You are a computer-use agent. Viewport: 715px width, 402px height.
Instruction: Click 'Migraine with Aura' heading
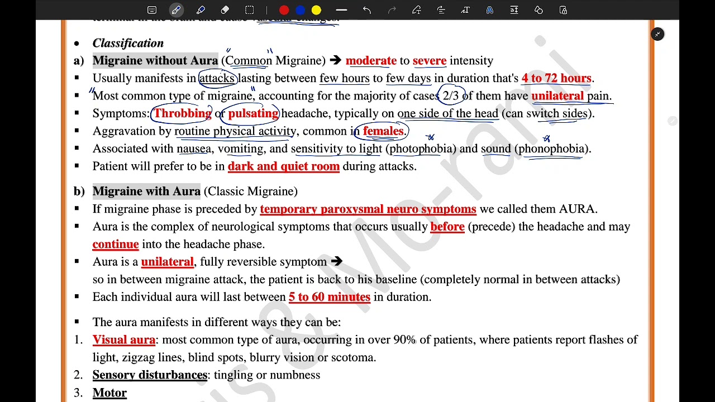click(x=146, y=191)
